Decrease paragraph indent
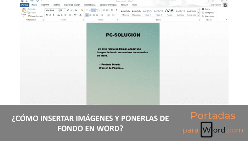The image size is (248, 141). [x=104, y=10]
